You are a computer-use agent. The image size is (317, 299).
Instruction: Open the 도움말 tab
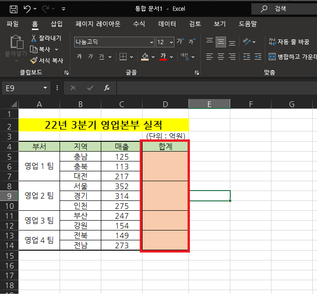point(248,24)
